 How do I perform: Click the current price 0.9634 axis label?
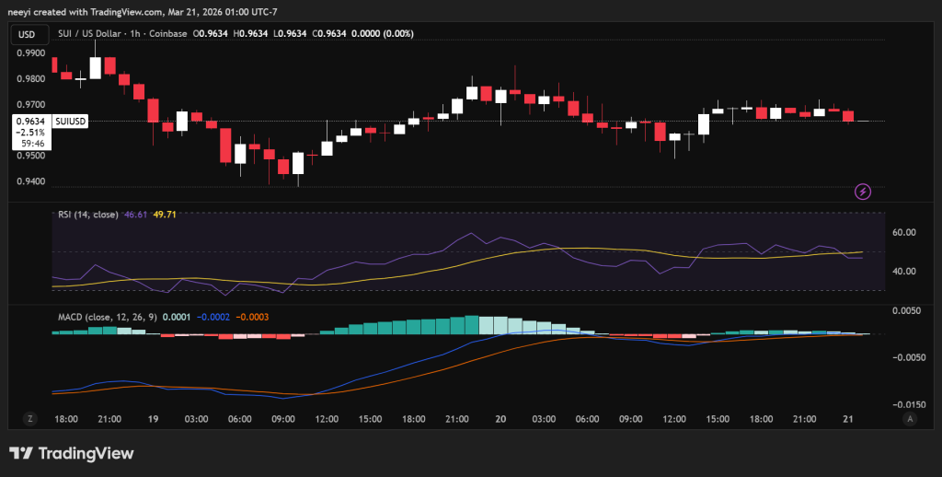[31, 121]
